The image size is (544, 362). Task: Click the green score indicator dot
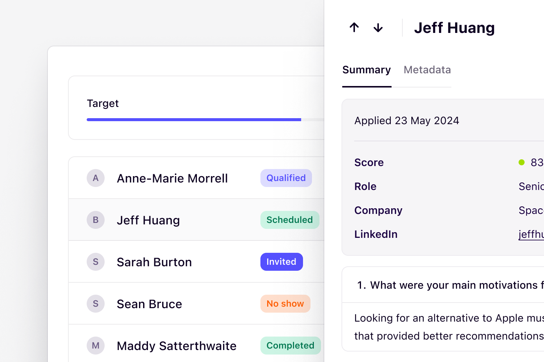click(x=522, y=162)
